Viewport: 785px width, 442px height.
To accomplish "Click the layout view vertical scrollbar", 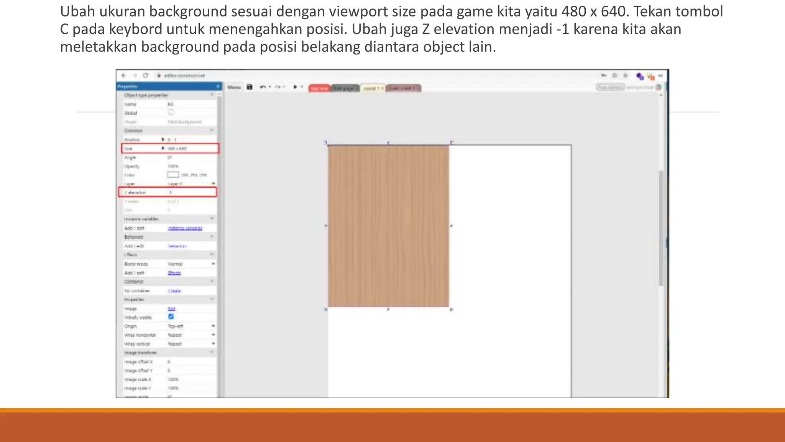I will click(661, 228).
